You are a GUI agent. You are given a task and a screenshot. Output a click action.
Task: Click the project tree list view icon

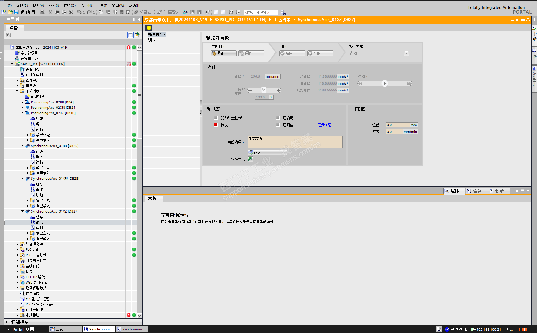pos(130,35)
